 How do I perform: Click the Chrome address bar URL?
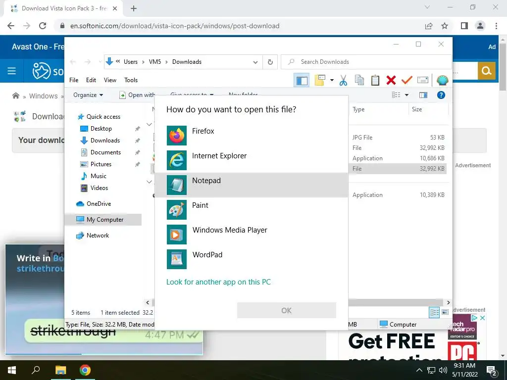point(175,26)
